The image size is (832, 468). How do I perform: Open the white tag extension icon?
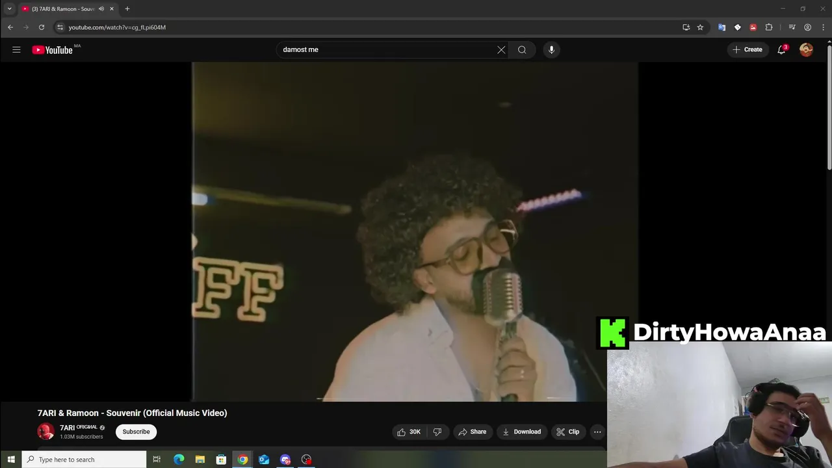[737, 27]
